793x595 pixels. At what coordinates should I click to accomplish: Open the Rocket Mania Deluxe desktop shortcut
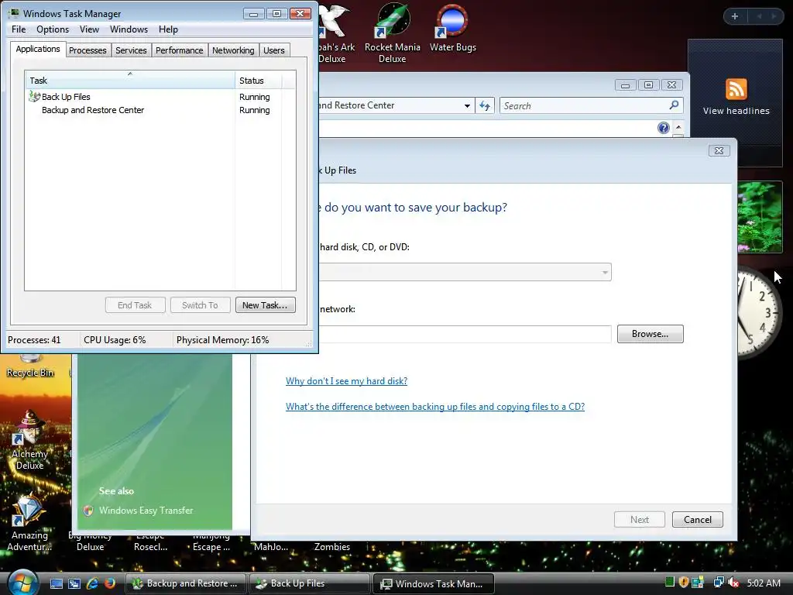(x=393, y=33)
